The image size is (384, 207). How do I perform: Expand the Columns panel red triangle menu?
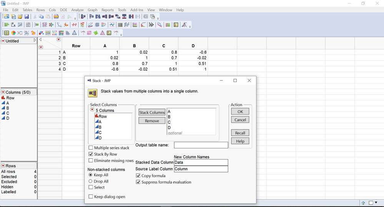point(3,92)
